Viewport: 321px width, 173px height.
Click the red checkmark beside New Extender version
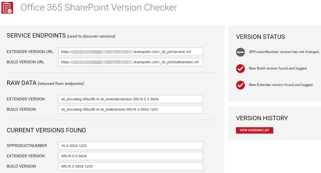coord(240,85)
